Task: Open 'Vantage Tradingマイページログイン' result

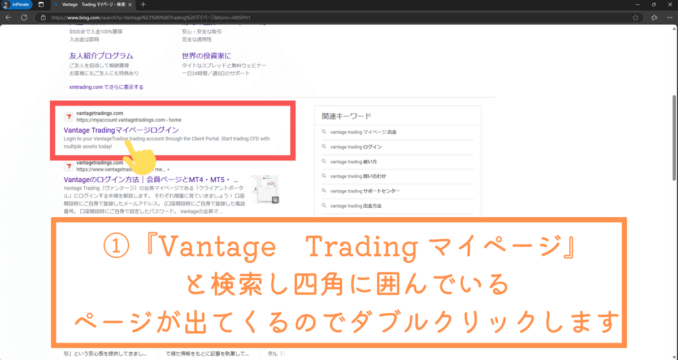Action: click(121, 130)
